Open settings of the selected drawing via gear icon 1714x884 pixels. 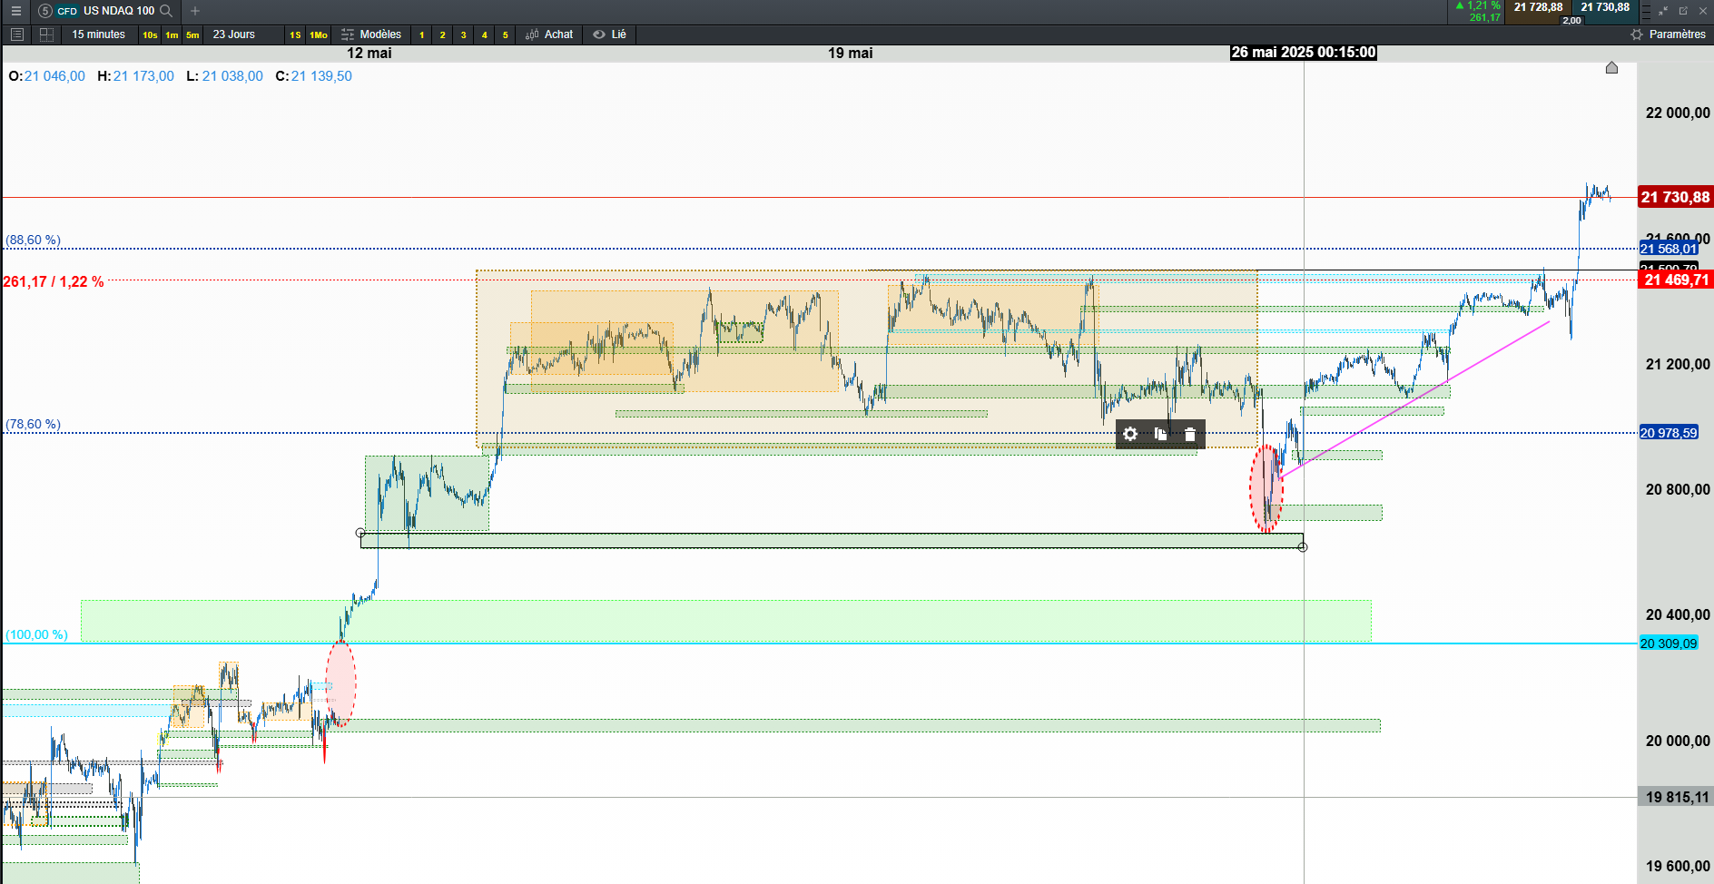click(x=1130, y=434)
